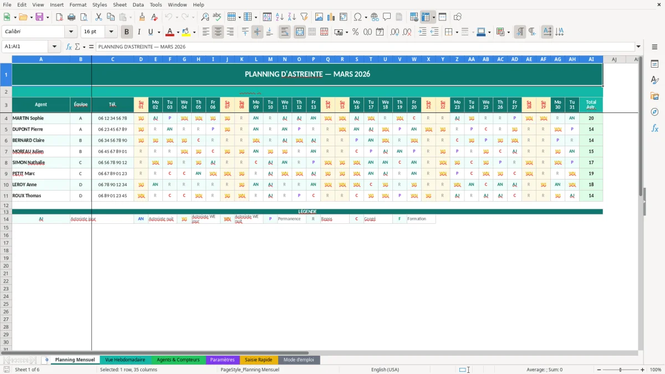This screenshot has width=665, height=374.
Task: Click the Save document icon
Action: point(39,17)
